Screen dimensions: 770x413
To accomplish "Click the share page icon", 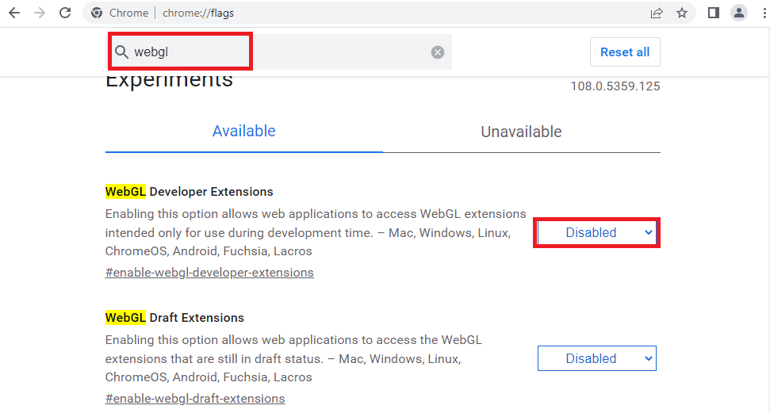I will pos(657,13).
